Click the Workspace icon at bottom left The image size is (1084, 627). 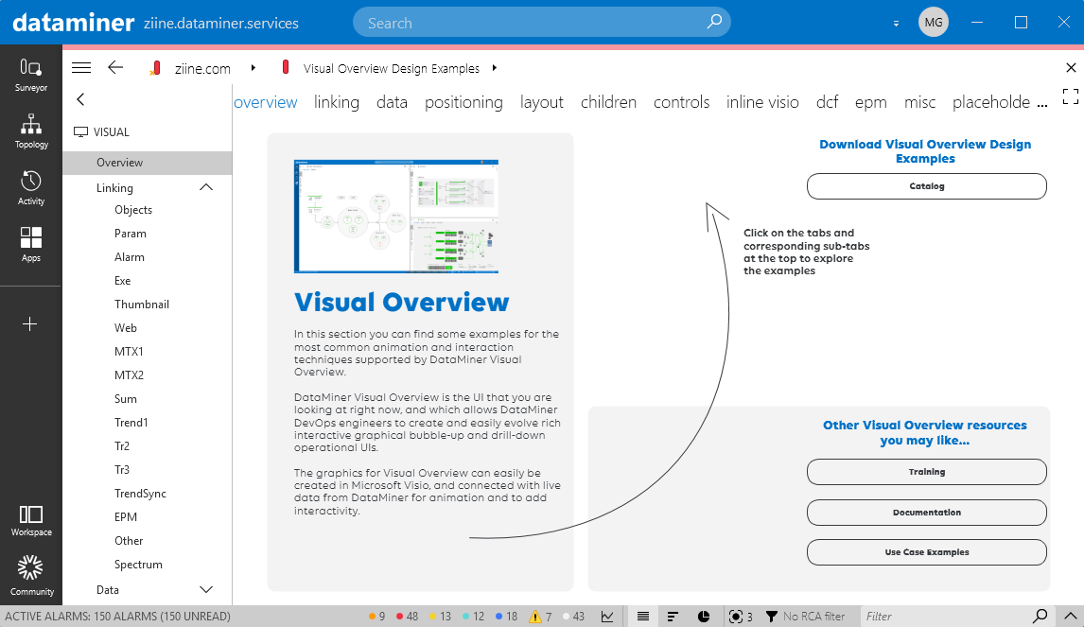click(31, 518)
